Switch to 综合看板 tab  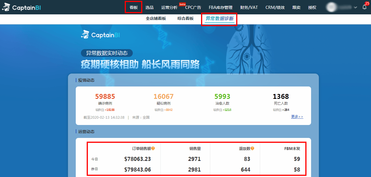[185, 18]
